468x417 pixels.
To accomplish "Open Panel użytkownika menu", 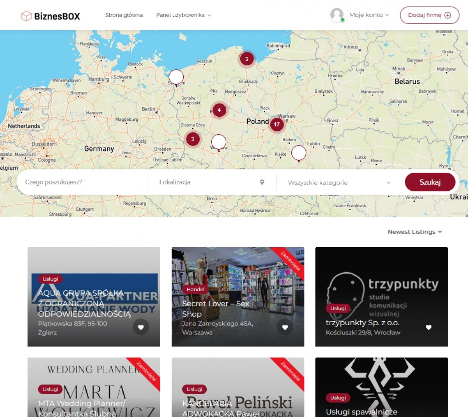I will point(183,15).
